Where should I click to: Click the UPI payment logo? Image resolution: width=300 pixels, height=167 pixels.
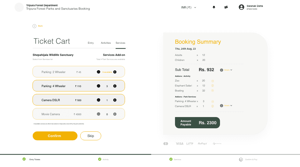tap(190, 144)
